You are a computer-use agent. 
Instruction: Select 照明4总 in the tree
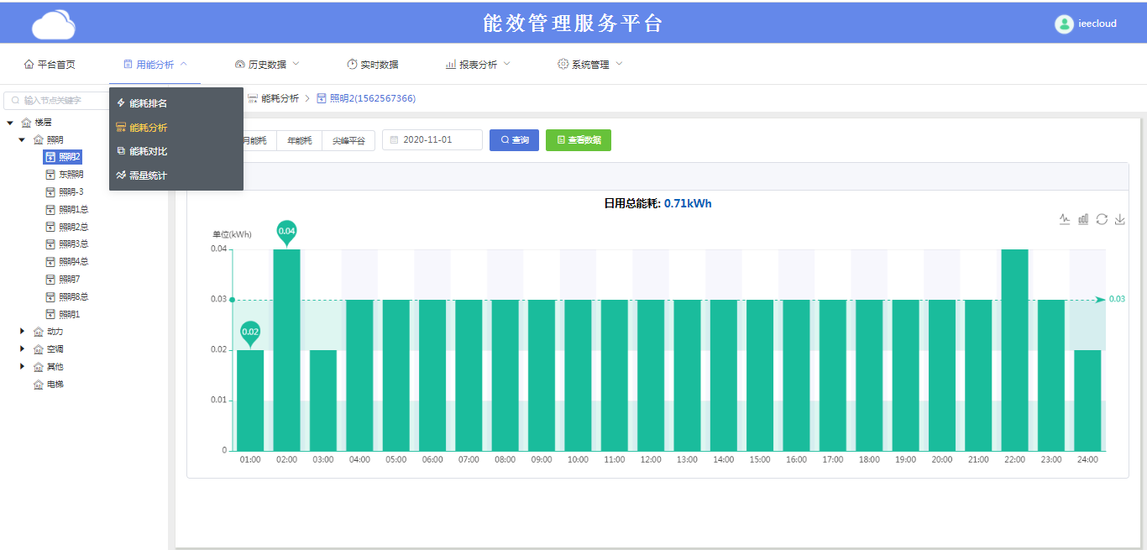[73, 262]
